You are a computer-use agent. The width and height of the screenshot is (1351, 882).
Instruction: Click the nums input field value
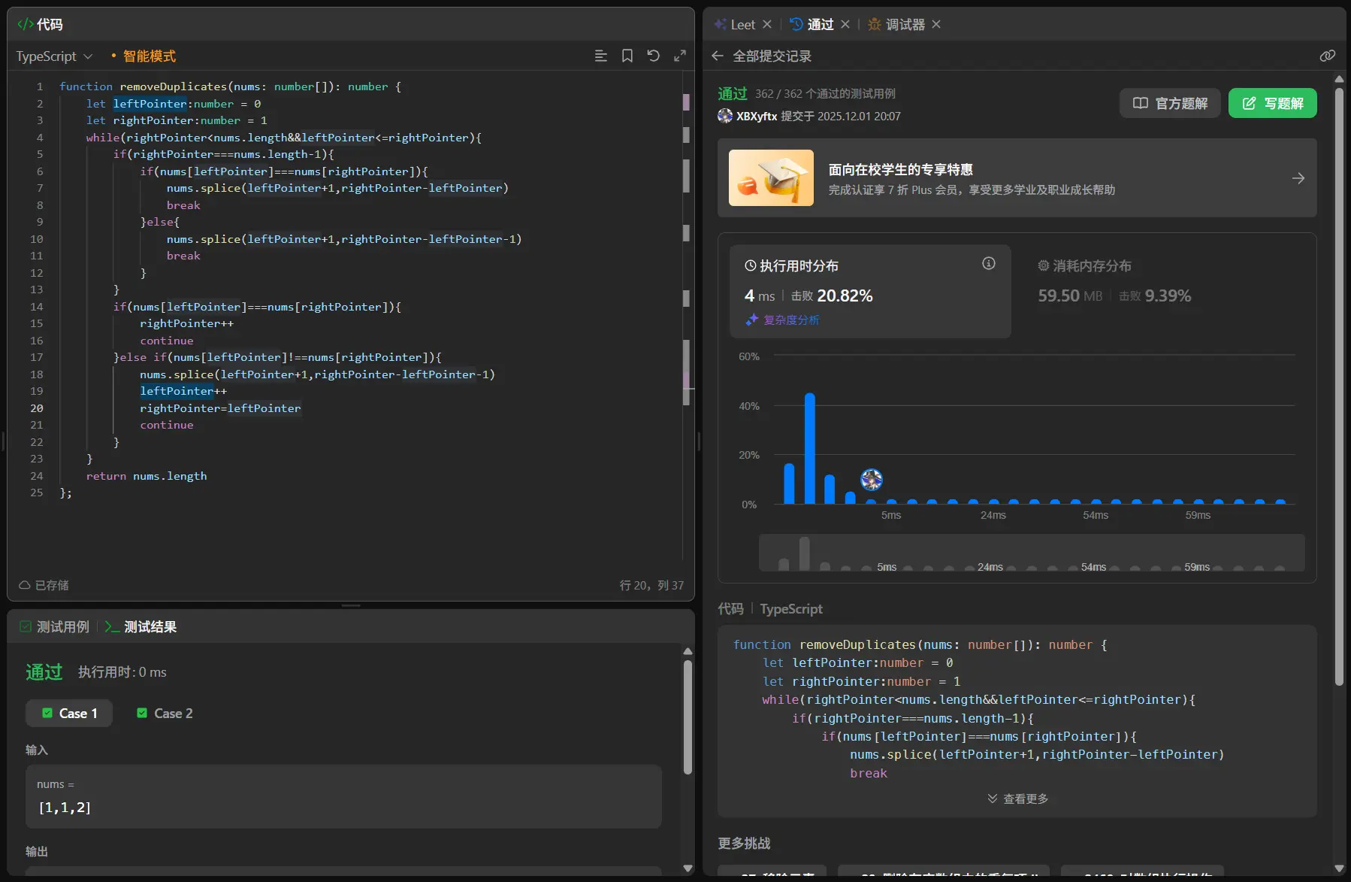(65, 808)
